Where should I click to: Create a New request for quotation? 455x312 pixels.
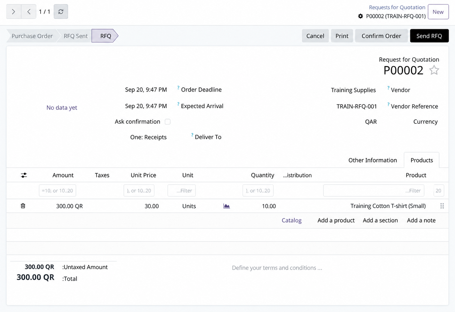point(438,12)
